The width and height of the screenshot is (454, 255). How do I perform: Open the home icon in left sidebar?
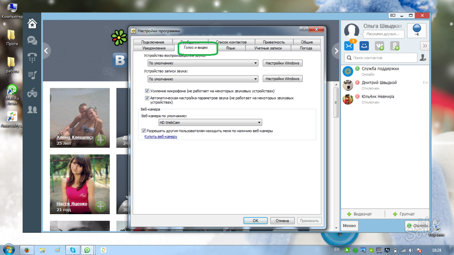point(33,24)
